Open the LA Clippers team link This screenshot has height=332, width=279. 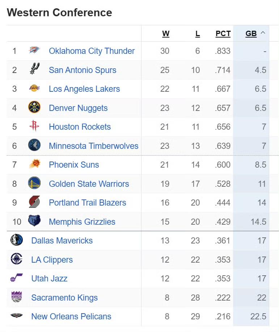(x=52, y=260)
